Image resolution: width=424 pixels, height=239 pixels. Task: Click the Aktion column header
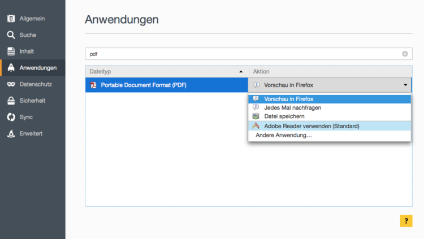[x=330, y=72]
